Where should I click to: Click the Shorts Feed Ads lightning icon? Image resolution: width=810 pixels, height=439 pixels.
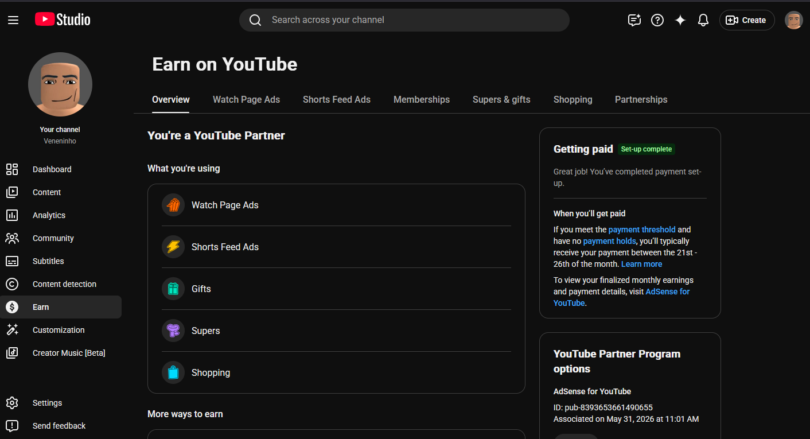173,247
